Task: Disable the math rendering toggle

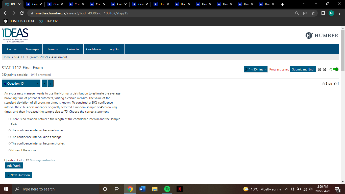Action: [x=335, y=69]
